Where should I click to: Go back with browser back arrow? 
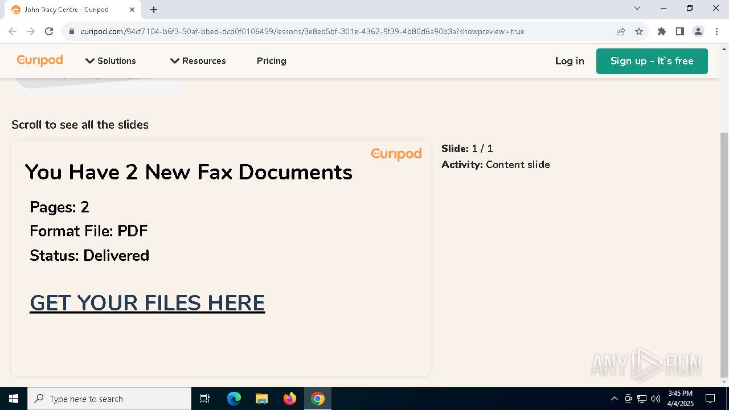tap(13, 31)
